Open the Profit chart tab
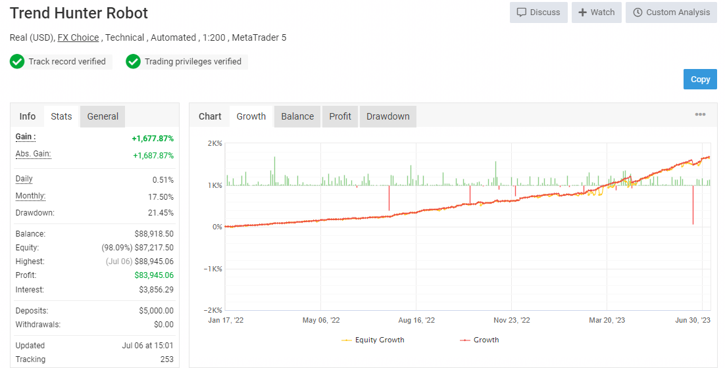This screenshot has height=368, width=725. (x=340, y=116)
